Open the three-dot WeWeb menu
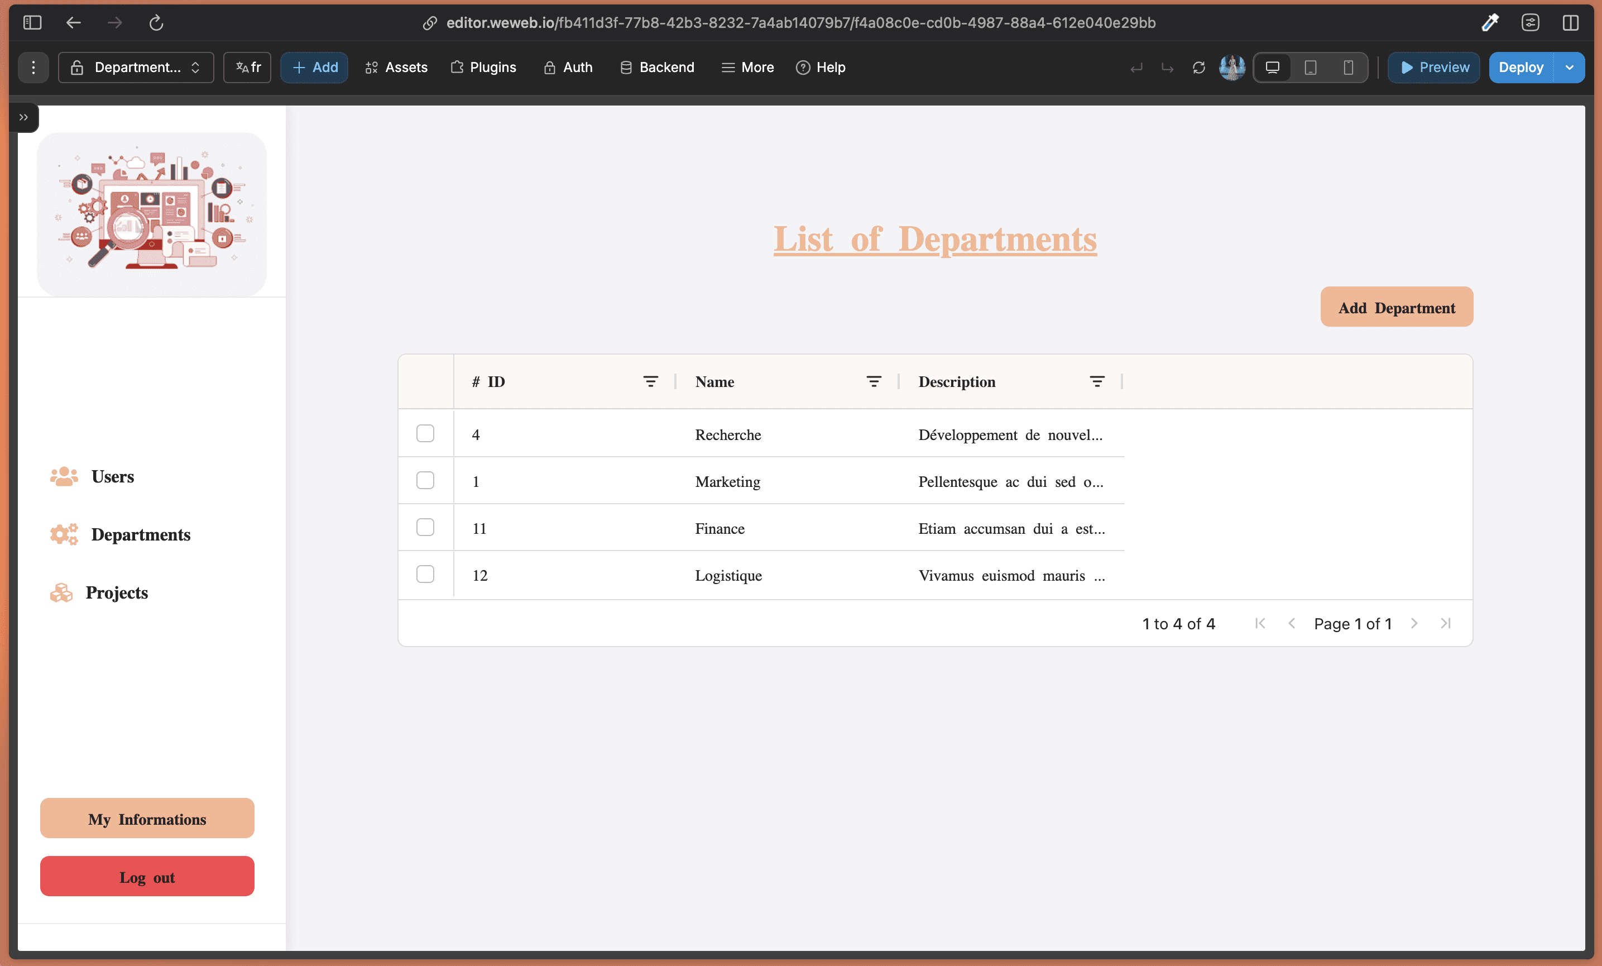Screen dimensions: 1602x966 point(33,68)
